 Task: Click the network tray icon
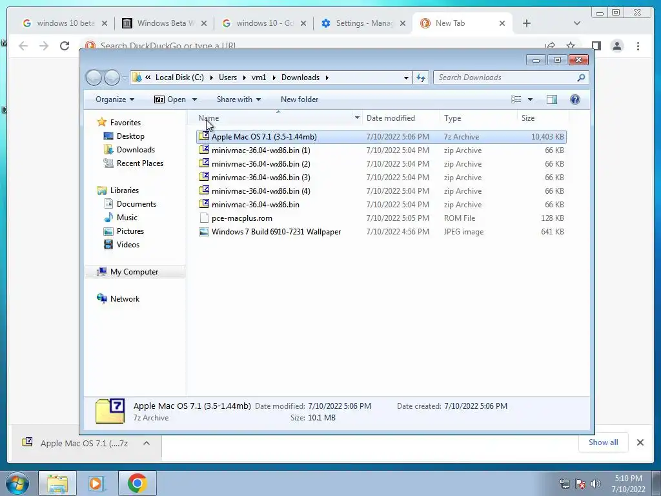[x=565, y=484]
